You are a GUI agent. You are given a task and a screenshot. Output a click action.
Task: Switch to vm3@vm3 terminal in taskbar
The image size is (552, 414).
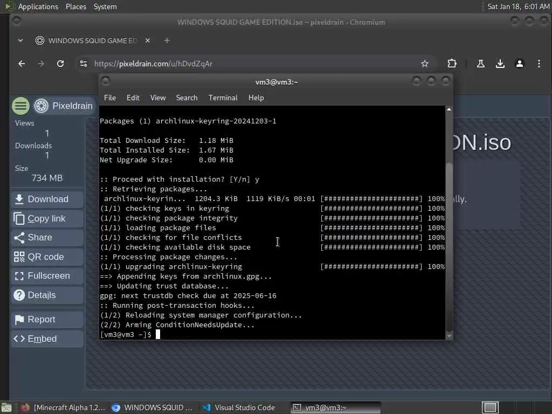[x=335, y=408]
